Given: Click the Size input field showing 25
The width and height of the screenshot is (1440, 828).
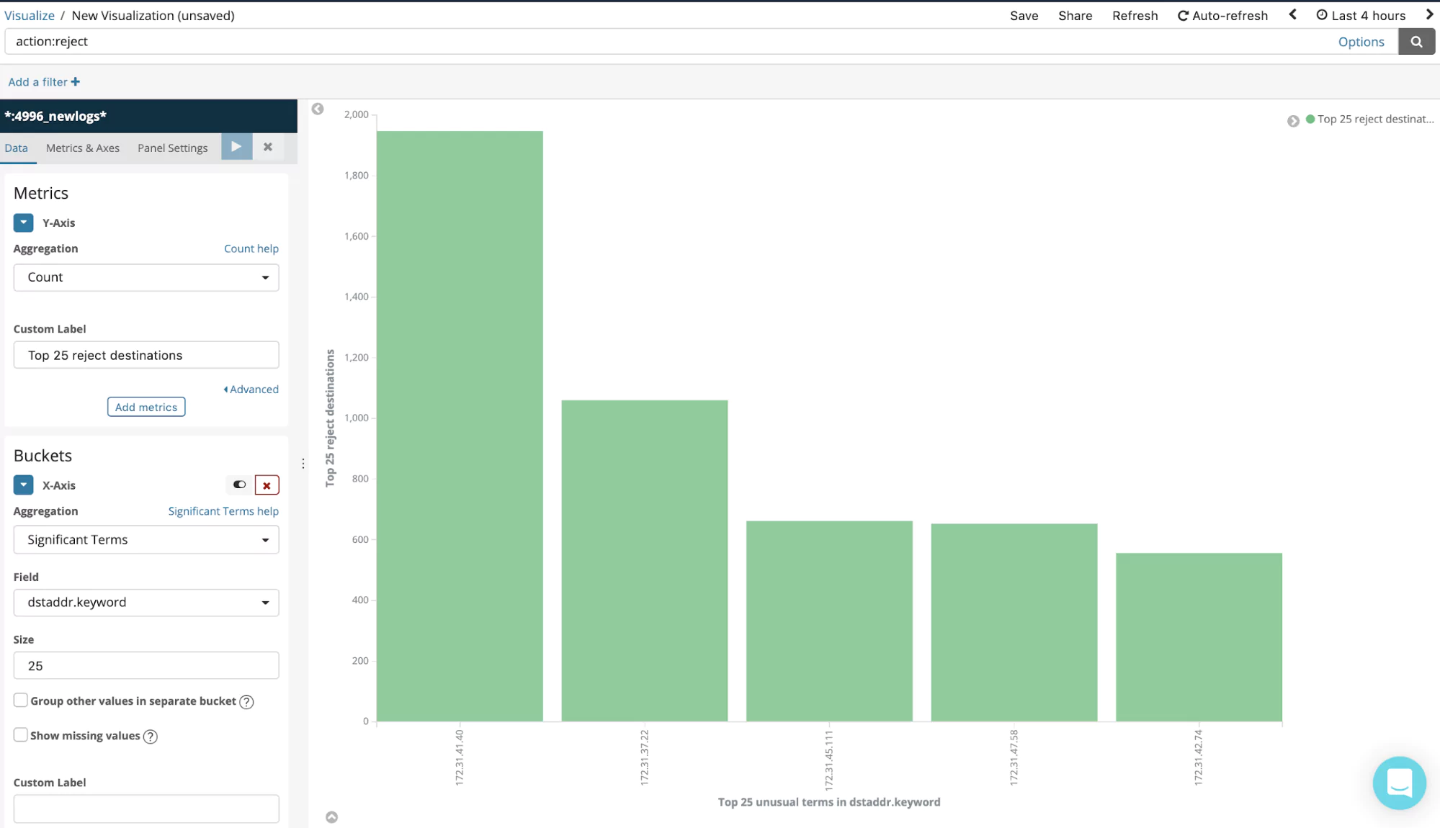Looking at the screenshot, I should click(x=146, y=665).
